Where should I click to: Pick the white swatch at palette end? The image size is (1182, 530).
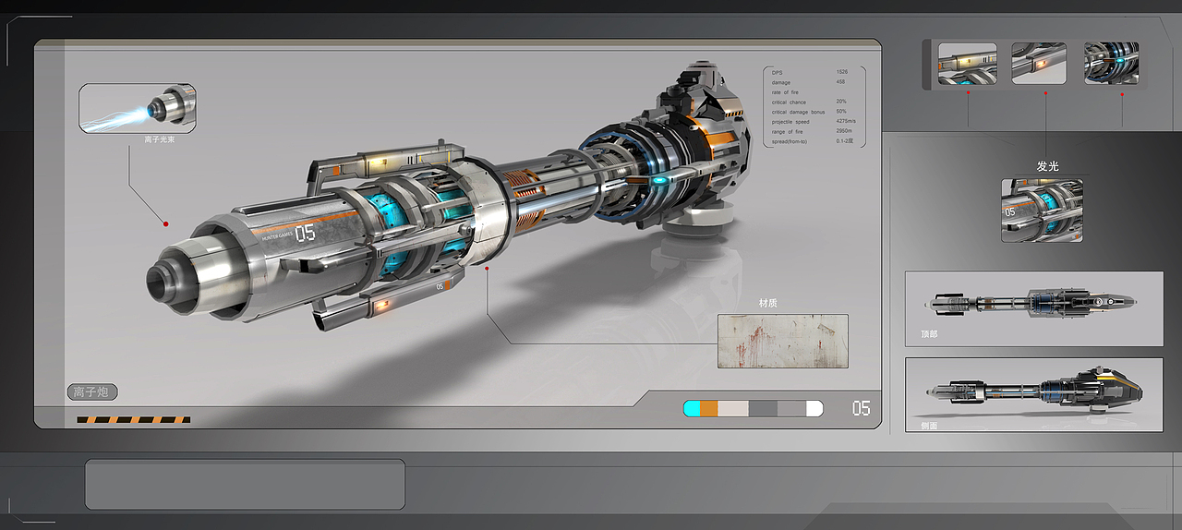click(814, 408)
